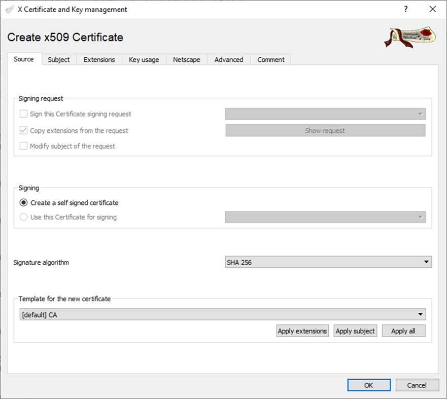Click Apply extensions
This screenshot has height=399, width=447.
coord(302,331)
